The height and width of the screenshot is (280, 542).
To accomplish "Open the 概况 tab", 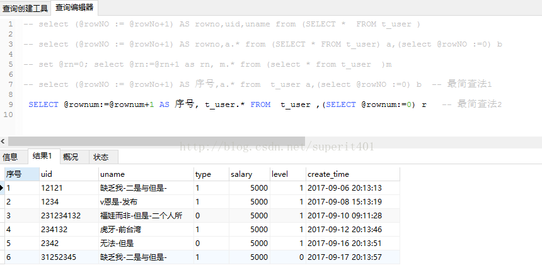I will (74, 157).
